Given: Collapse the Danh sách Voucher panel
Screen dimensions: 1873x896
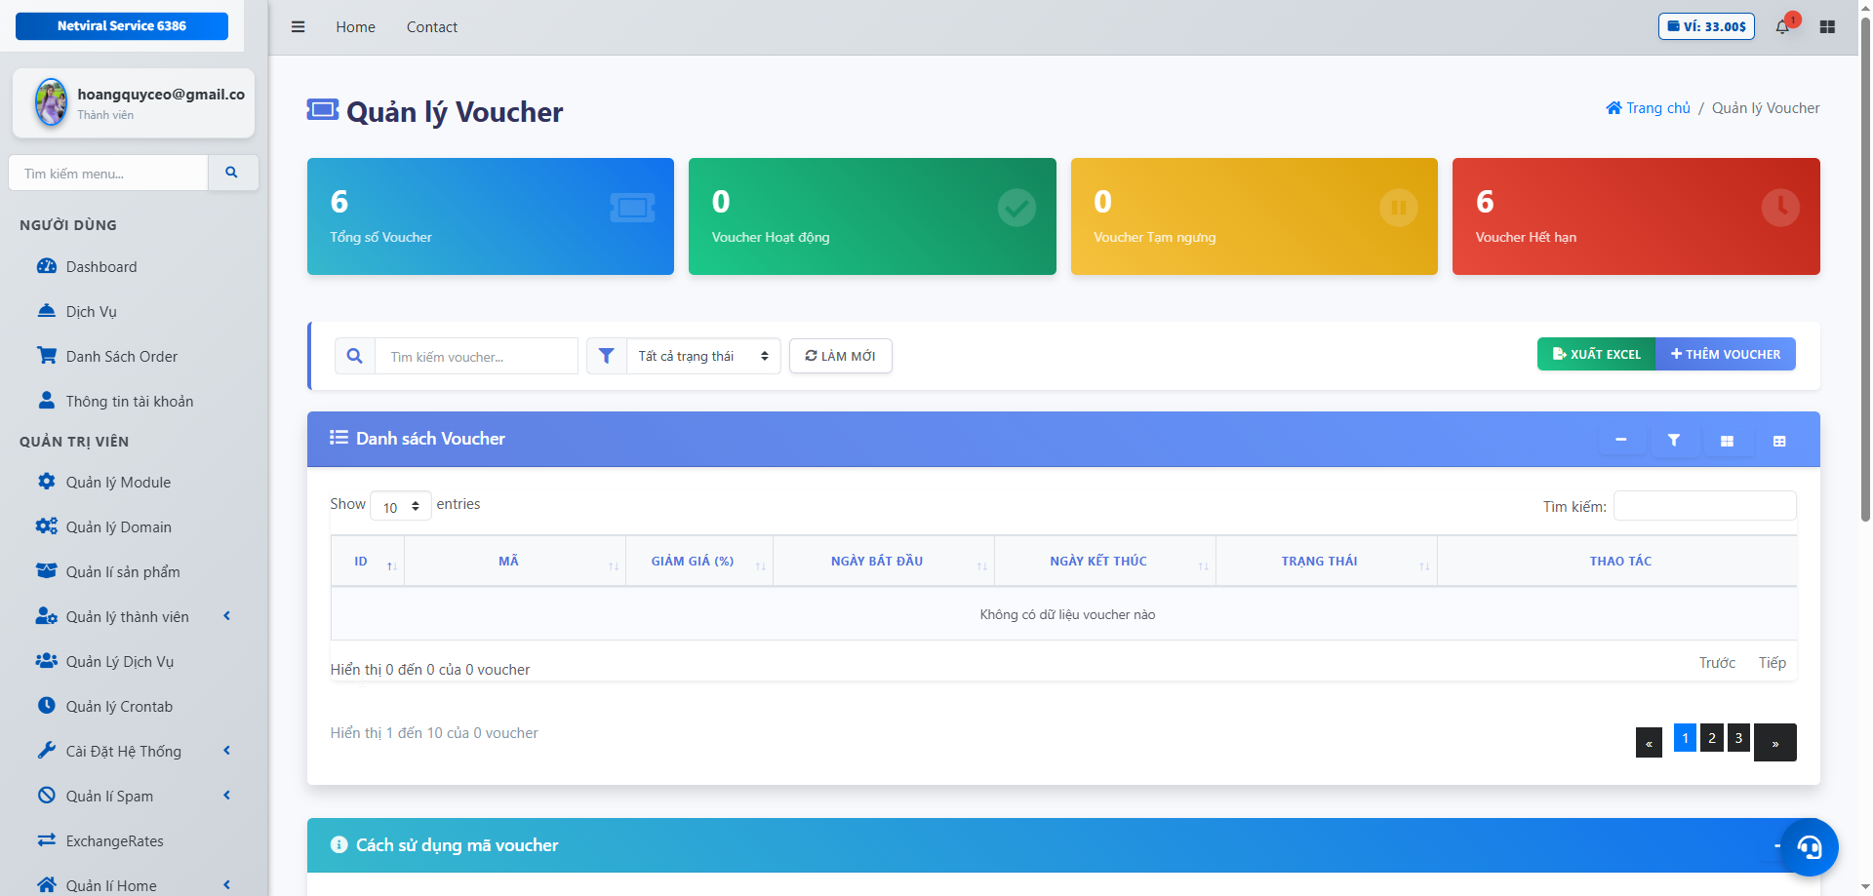Looking at the screenshot, I should (1620, 441).
